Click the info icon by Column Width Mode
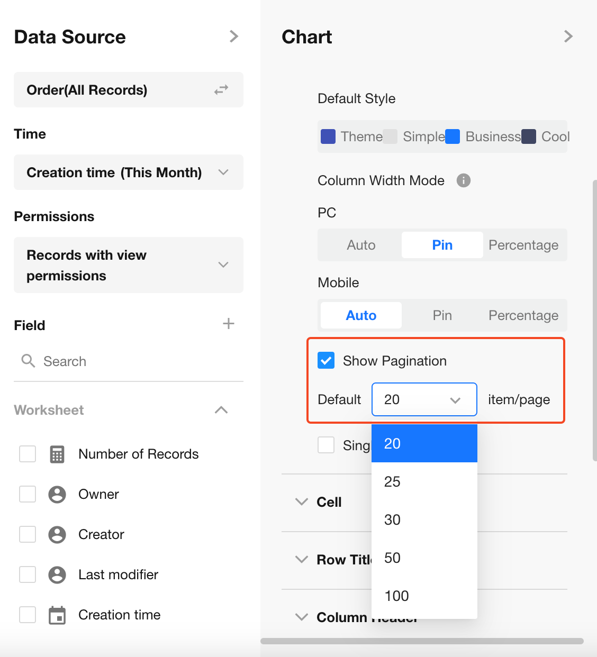This screenshot has width=597, height=657. [464, 180]
